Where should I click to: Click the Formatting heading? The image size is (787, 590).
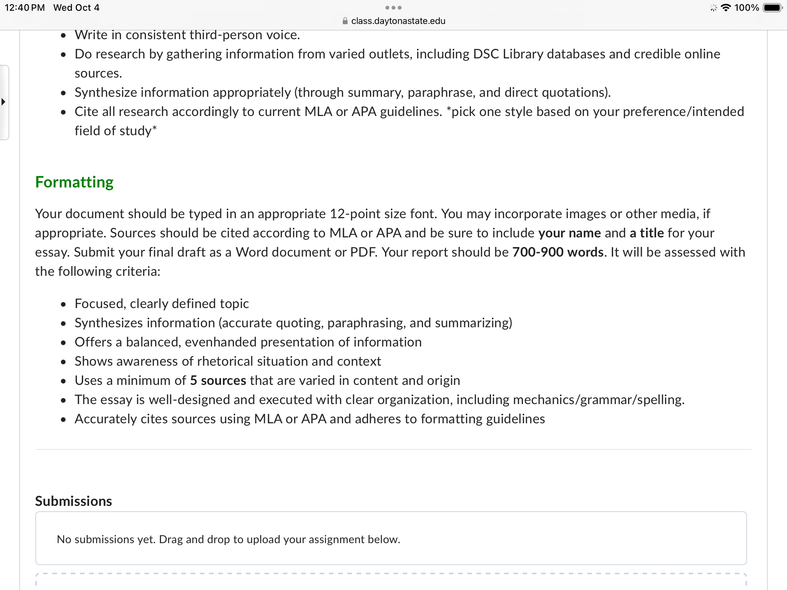tap(74, 182)
